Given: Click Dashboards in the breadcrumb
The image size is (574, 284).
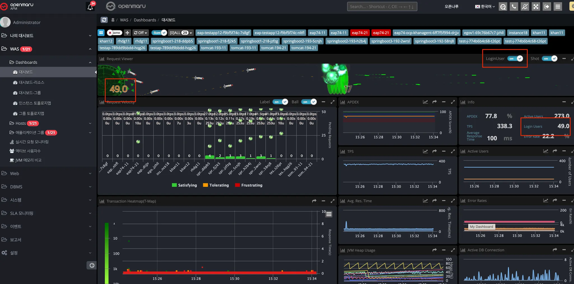Looking at the screenshot, I should (145, 20).
